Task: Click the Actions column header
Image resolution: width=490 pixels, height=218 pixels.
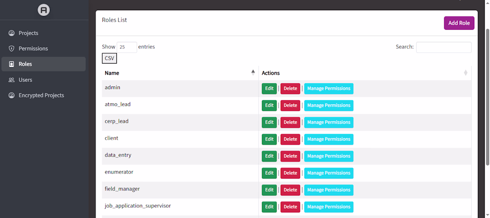Action: coord(365,73)
